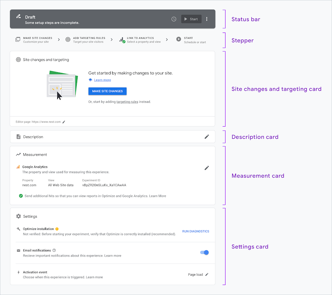Viewport: 332px width, 295px height.
Task: Click the Start step play circle icon
Action: click(178, 39)
